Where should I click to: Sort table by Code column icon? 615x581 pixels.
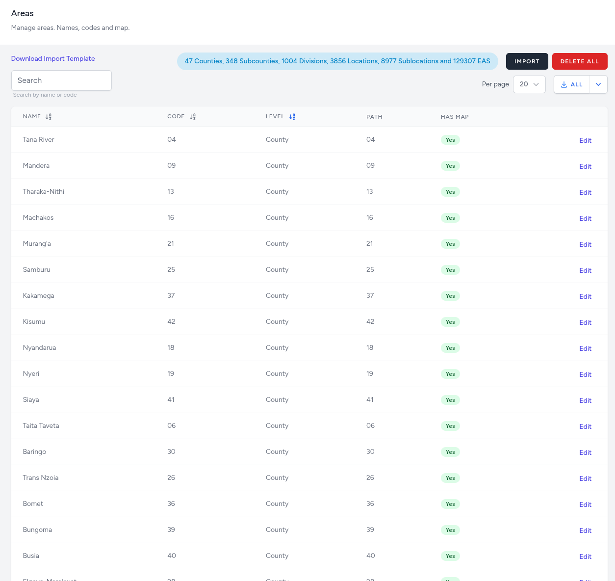(x=193, y=117)
